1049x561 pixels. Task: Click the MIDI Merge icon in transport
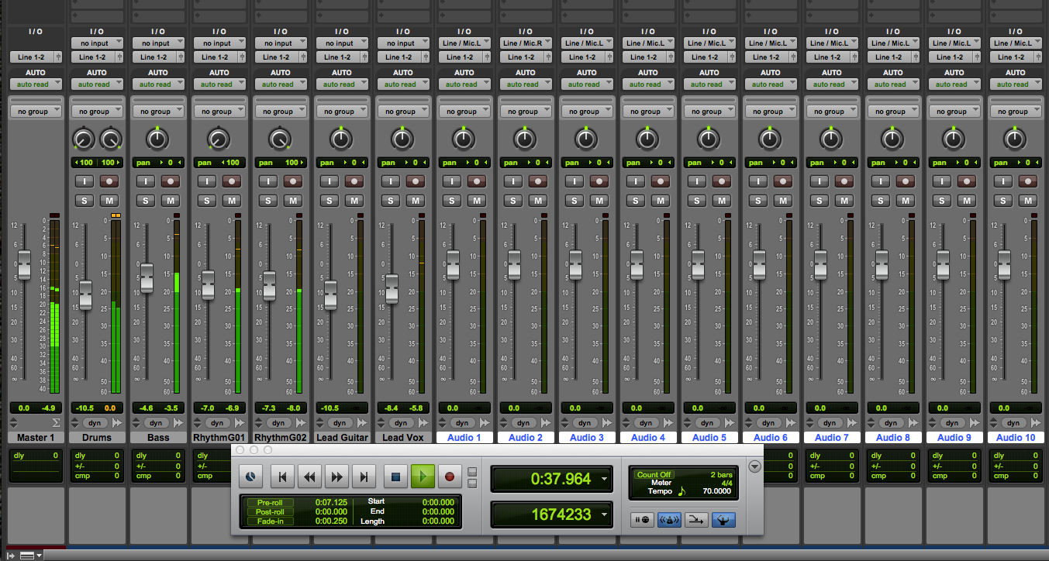pos(695,520)
